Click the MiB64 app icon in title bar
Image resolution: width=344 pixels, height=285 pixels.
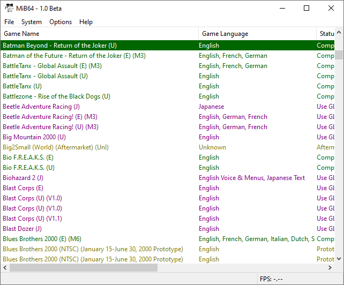pos(9,8)
